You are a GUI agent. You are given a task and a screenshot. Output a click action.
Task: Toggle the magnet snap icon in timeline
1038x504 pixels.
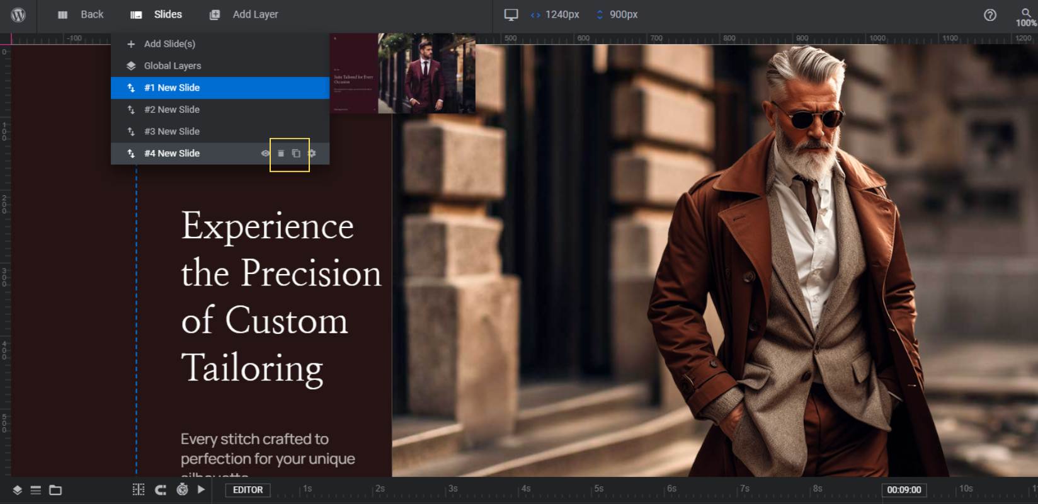[161, 490]
